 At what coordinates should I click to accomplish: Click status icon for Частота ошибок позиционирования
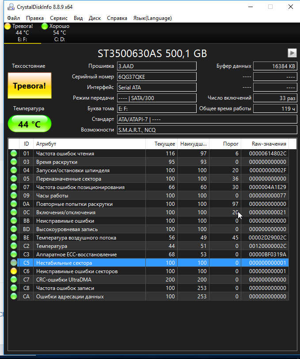(x=14, y=187)
